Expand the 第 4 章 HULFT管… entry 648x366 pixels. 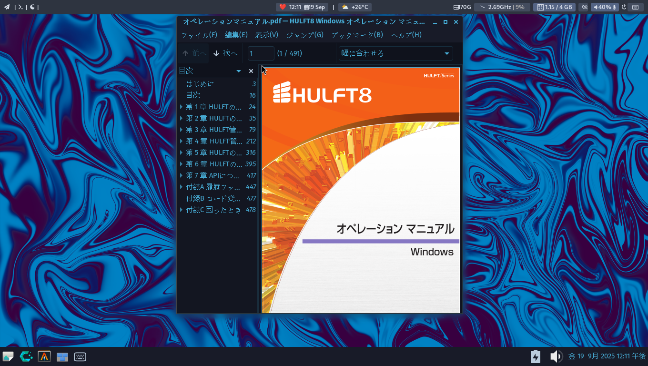tap(182, 141)
